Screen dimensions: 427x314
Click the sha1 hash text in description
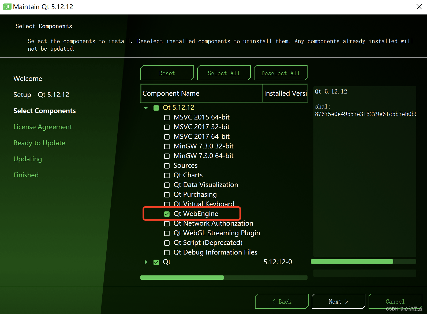pyautogui.click(x=365, y=114)
